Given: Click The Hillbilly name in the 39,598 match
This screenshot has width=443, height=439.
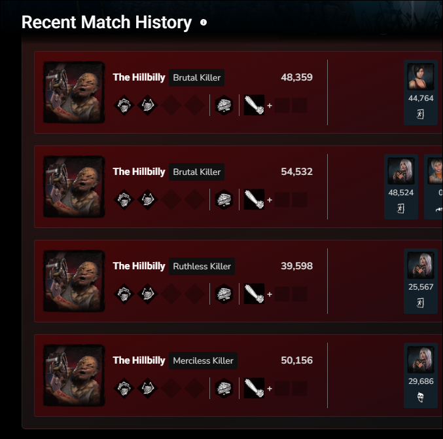Looking at the screenshot, I should click(139, 266).
